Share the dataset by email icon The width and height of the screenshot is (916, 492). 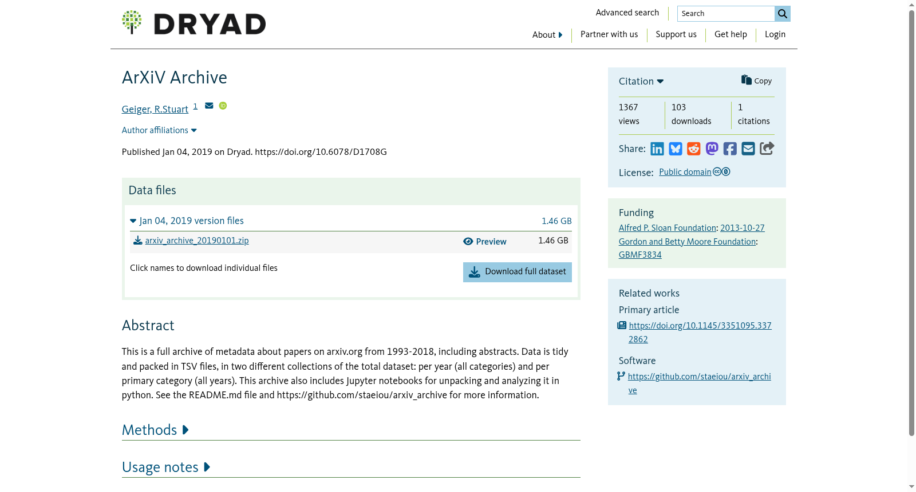point(748,149)
